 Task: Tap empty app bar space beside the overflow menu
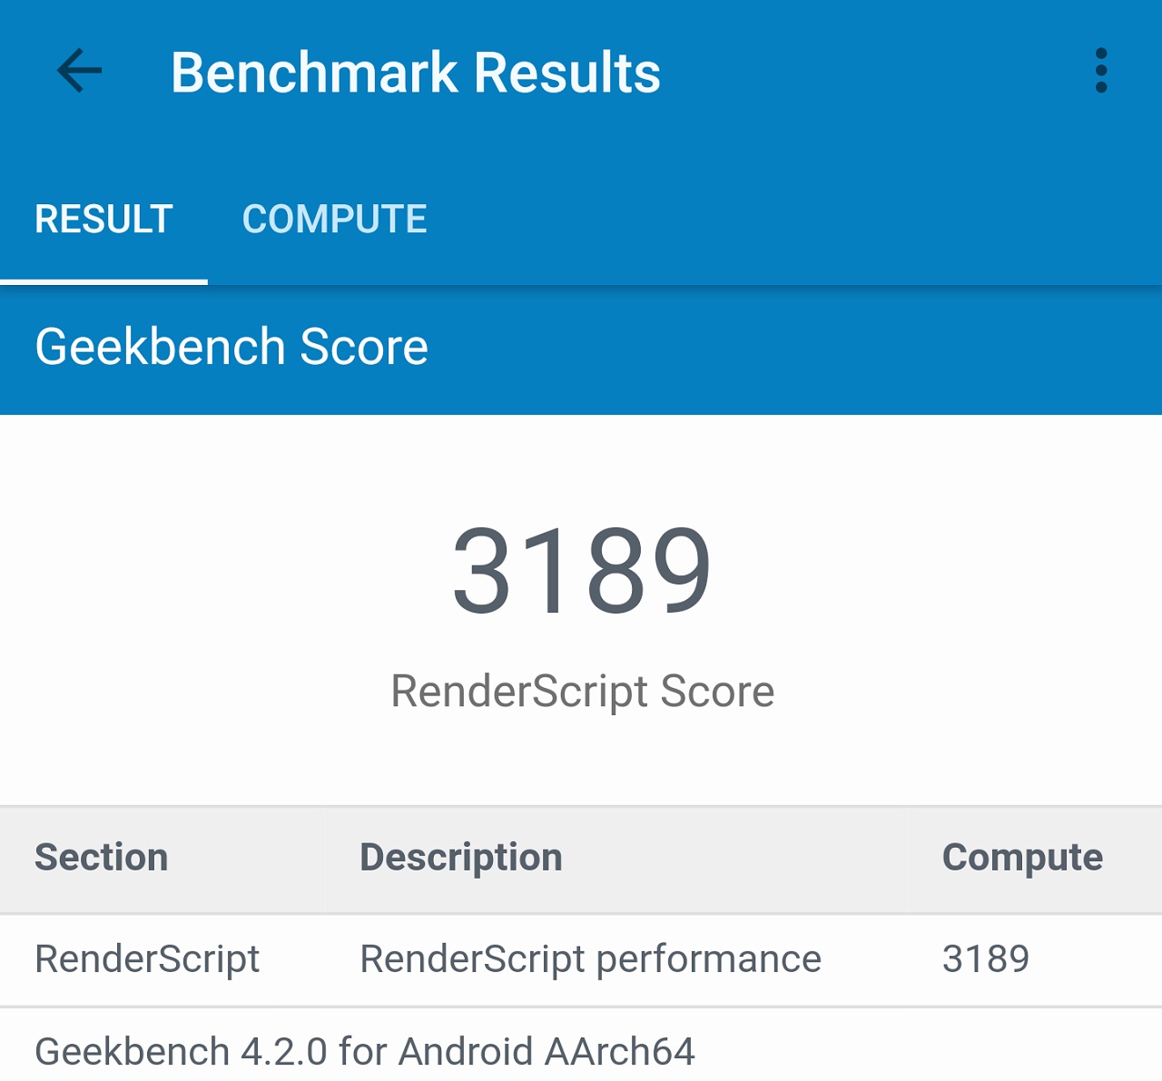908,71
